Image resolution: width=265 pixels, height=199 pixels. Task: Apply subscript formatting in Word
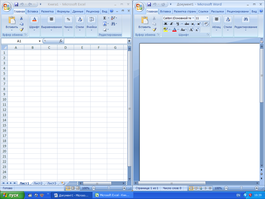[193, 24]
